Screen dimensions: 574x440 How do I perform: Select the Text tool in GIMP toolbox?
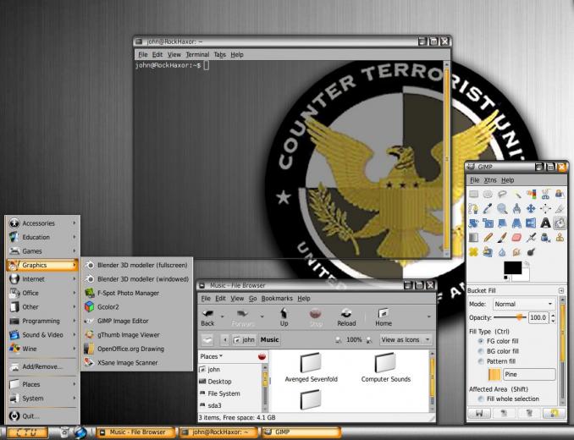545,223
